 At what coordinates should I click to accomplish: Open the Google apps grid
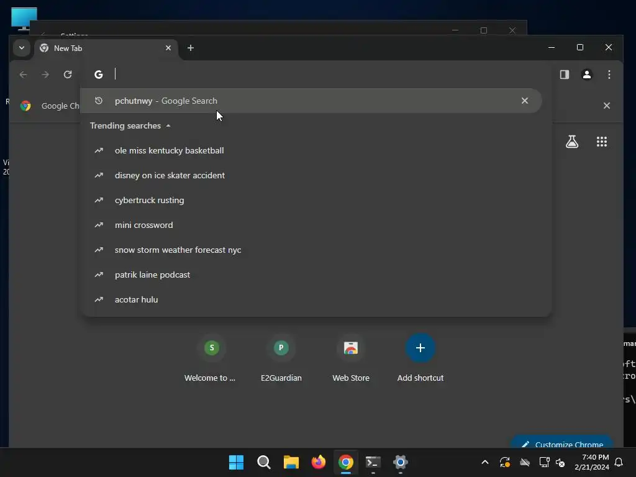coord(601,142)
